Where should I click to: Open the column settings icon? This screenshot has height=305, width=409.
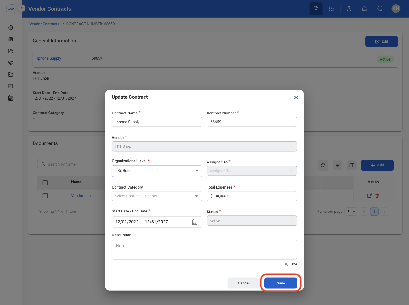click(352, 165)
